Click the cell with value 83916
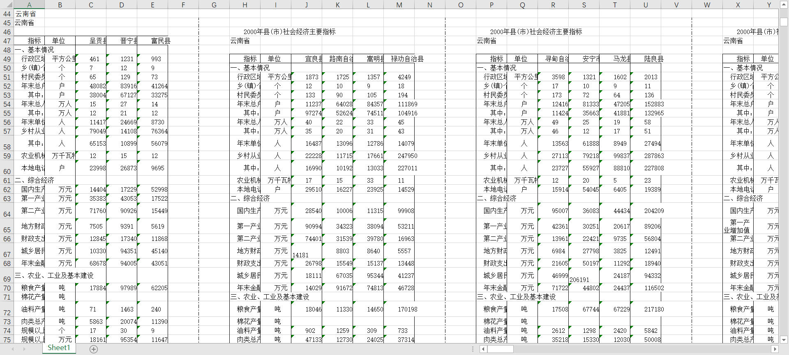 tap(122, 86)
